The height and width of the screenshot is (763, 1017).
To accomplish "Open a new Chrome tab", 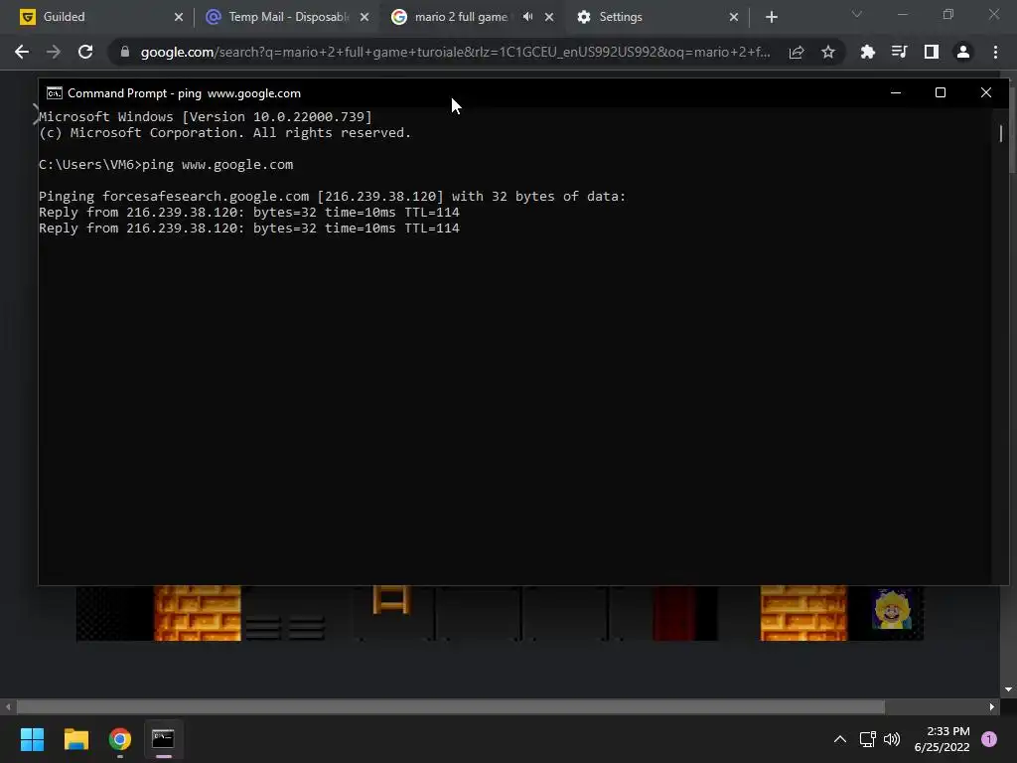I will point(771,17).
